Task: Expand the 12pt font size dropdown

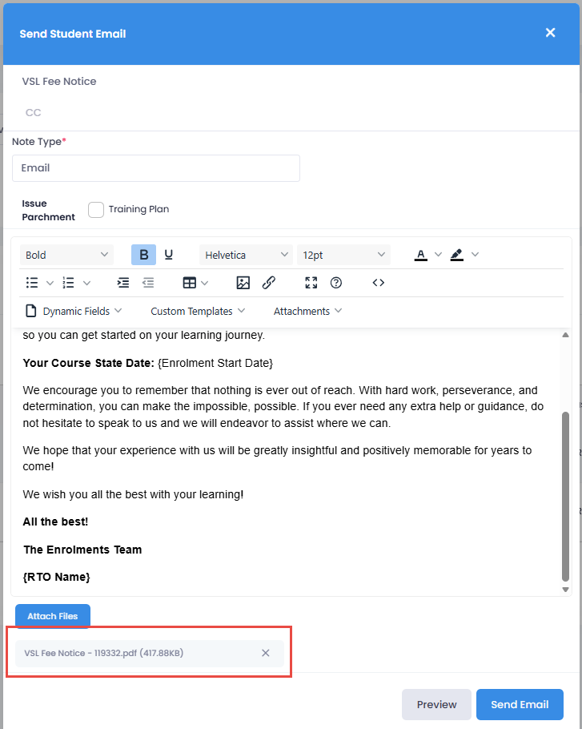Action: (343, 255)
